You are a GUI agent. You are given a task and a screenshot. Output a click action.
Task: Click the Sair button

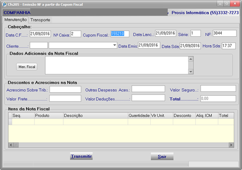pos(162,156)
